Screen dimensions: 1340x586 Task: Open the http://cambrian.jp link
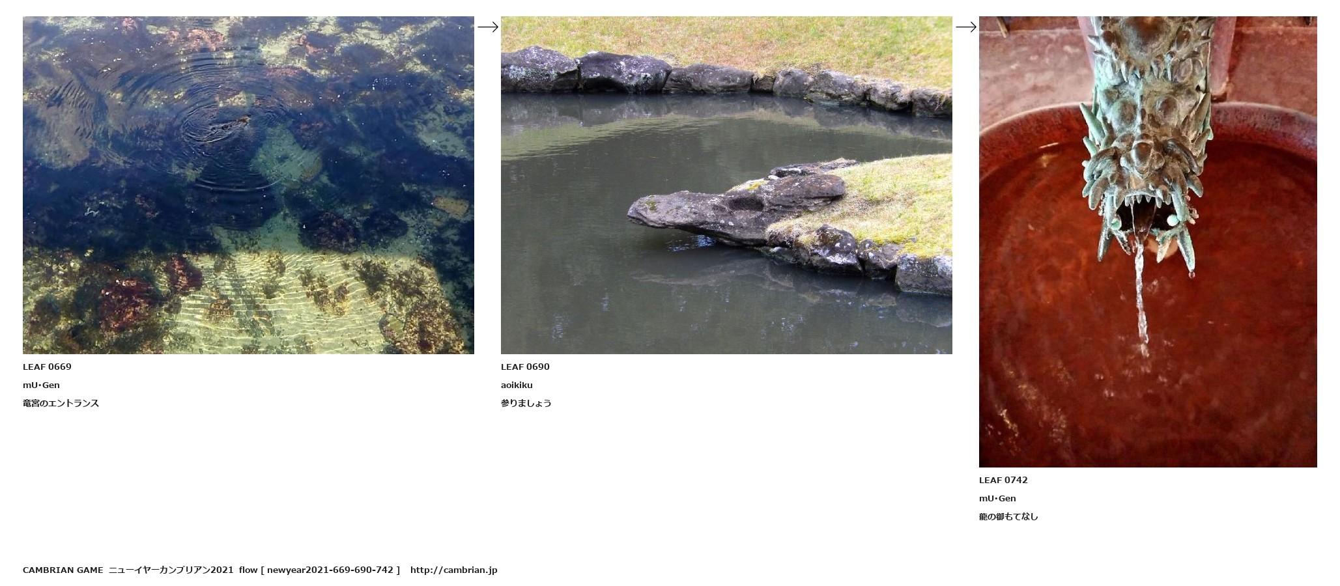click(x=453, y=570)
